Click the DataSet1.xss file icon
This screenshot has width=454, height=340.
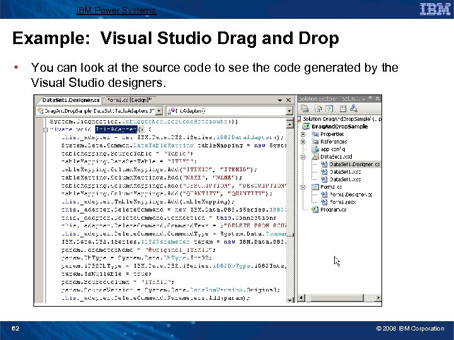click(x=324, y=179)
